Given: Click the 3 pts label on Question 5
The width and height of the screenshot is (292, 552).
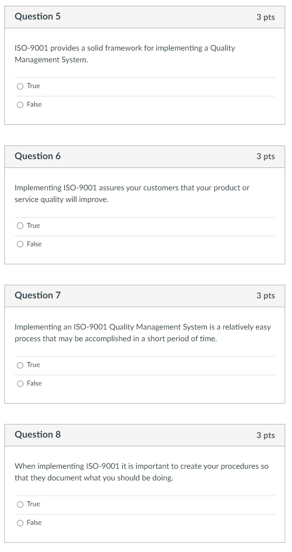Looking at the screenshot, I should 266,17.
